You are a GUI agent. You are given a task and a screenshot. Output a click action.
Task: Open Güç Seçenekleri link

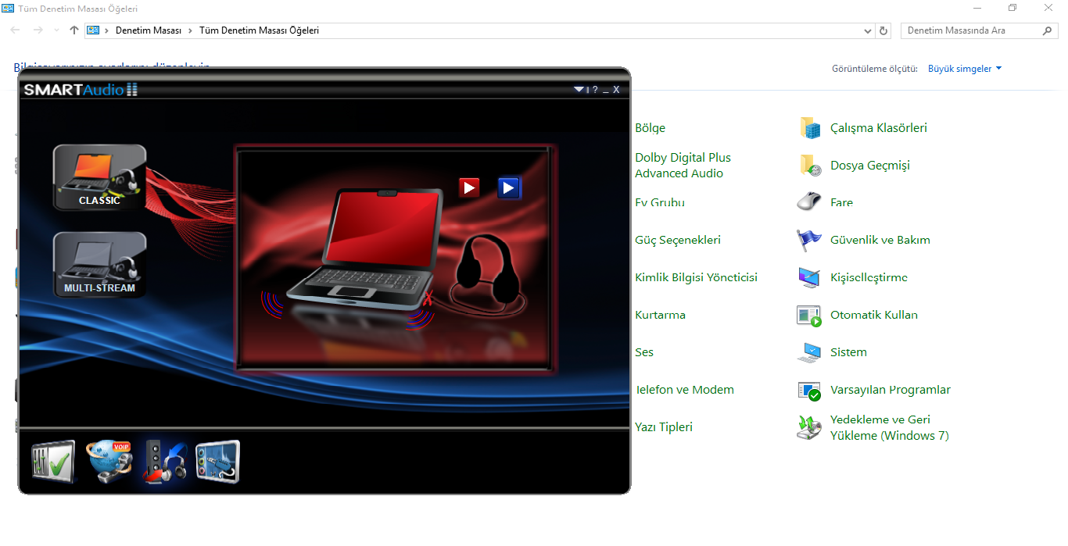click(677, 240)
